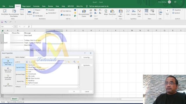Insert a Slicer filter
The image size is (186, 104).
146,12
